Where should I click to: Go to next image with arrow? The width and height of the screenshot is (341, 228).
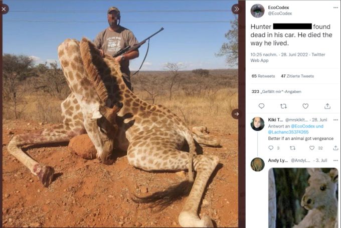click(236, 113)
